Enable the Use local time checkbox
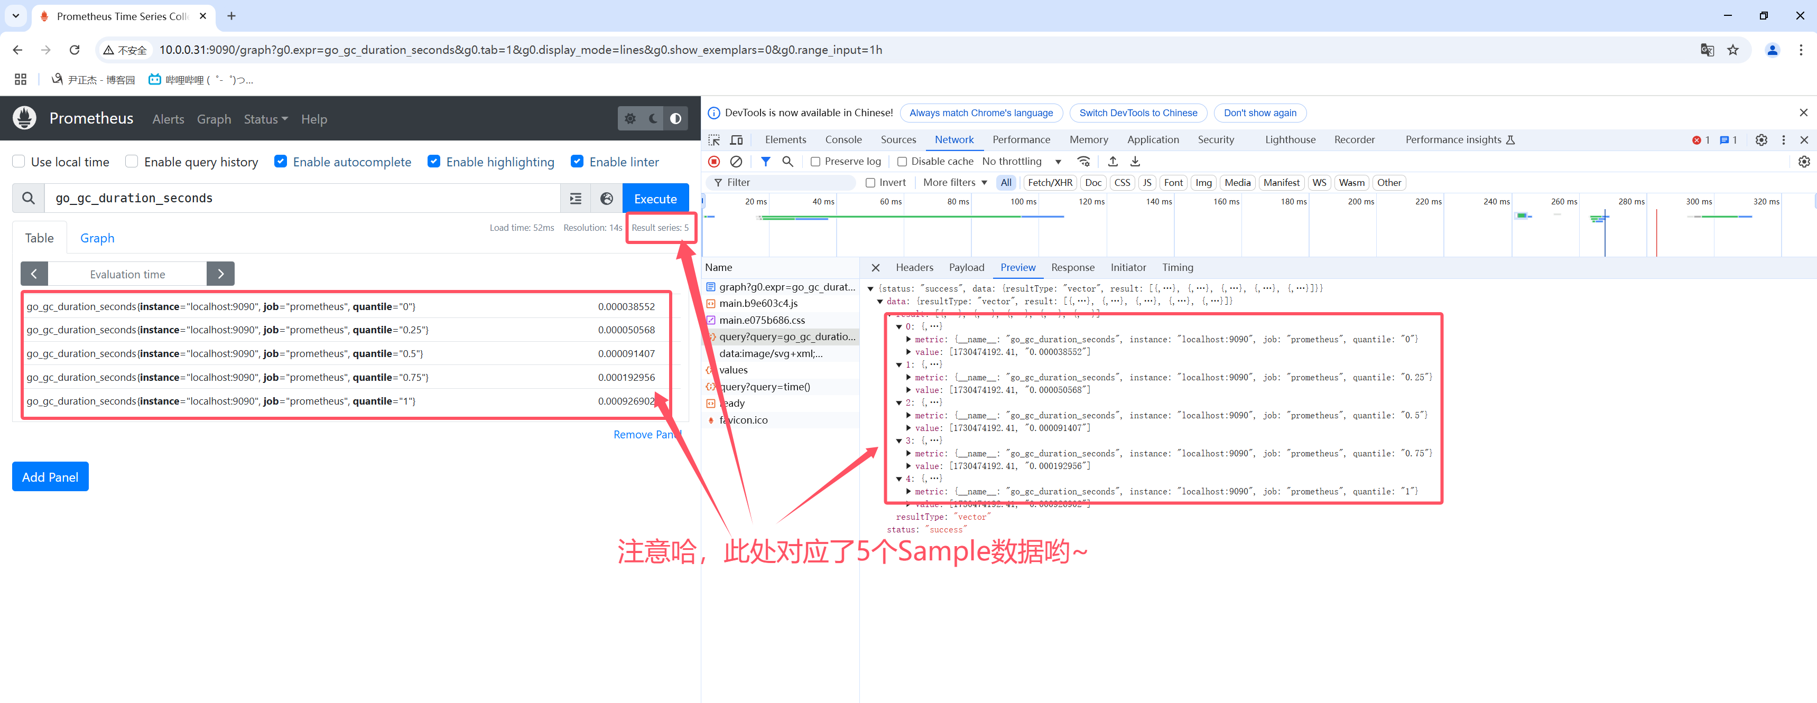The width and height of the screenshot is (1817, 703). coord(19,162)
